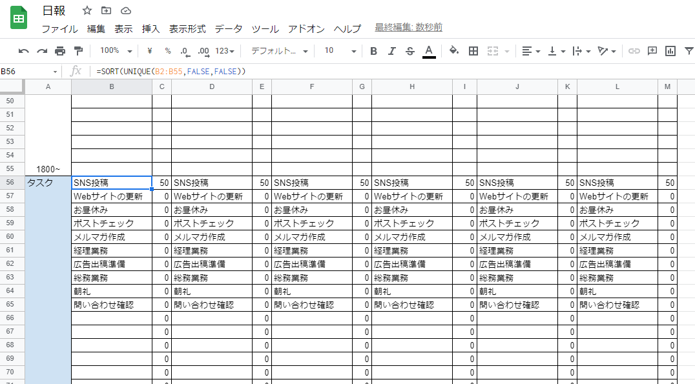Open the borders tool
Viewport: 695px width, 384px height.
[x=473, y=51]
